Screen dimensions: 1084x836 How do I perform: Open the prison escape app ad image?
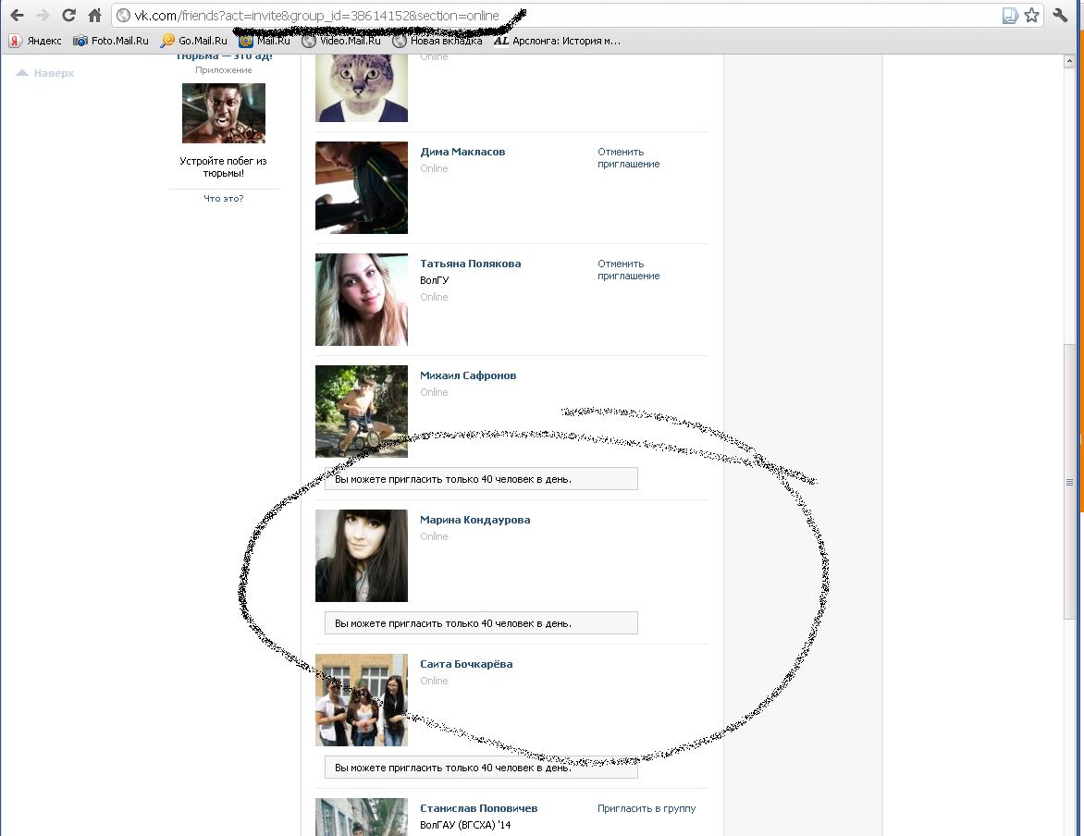(x=223, y=114)
